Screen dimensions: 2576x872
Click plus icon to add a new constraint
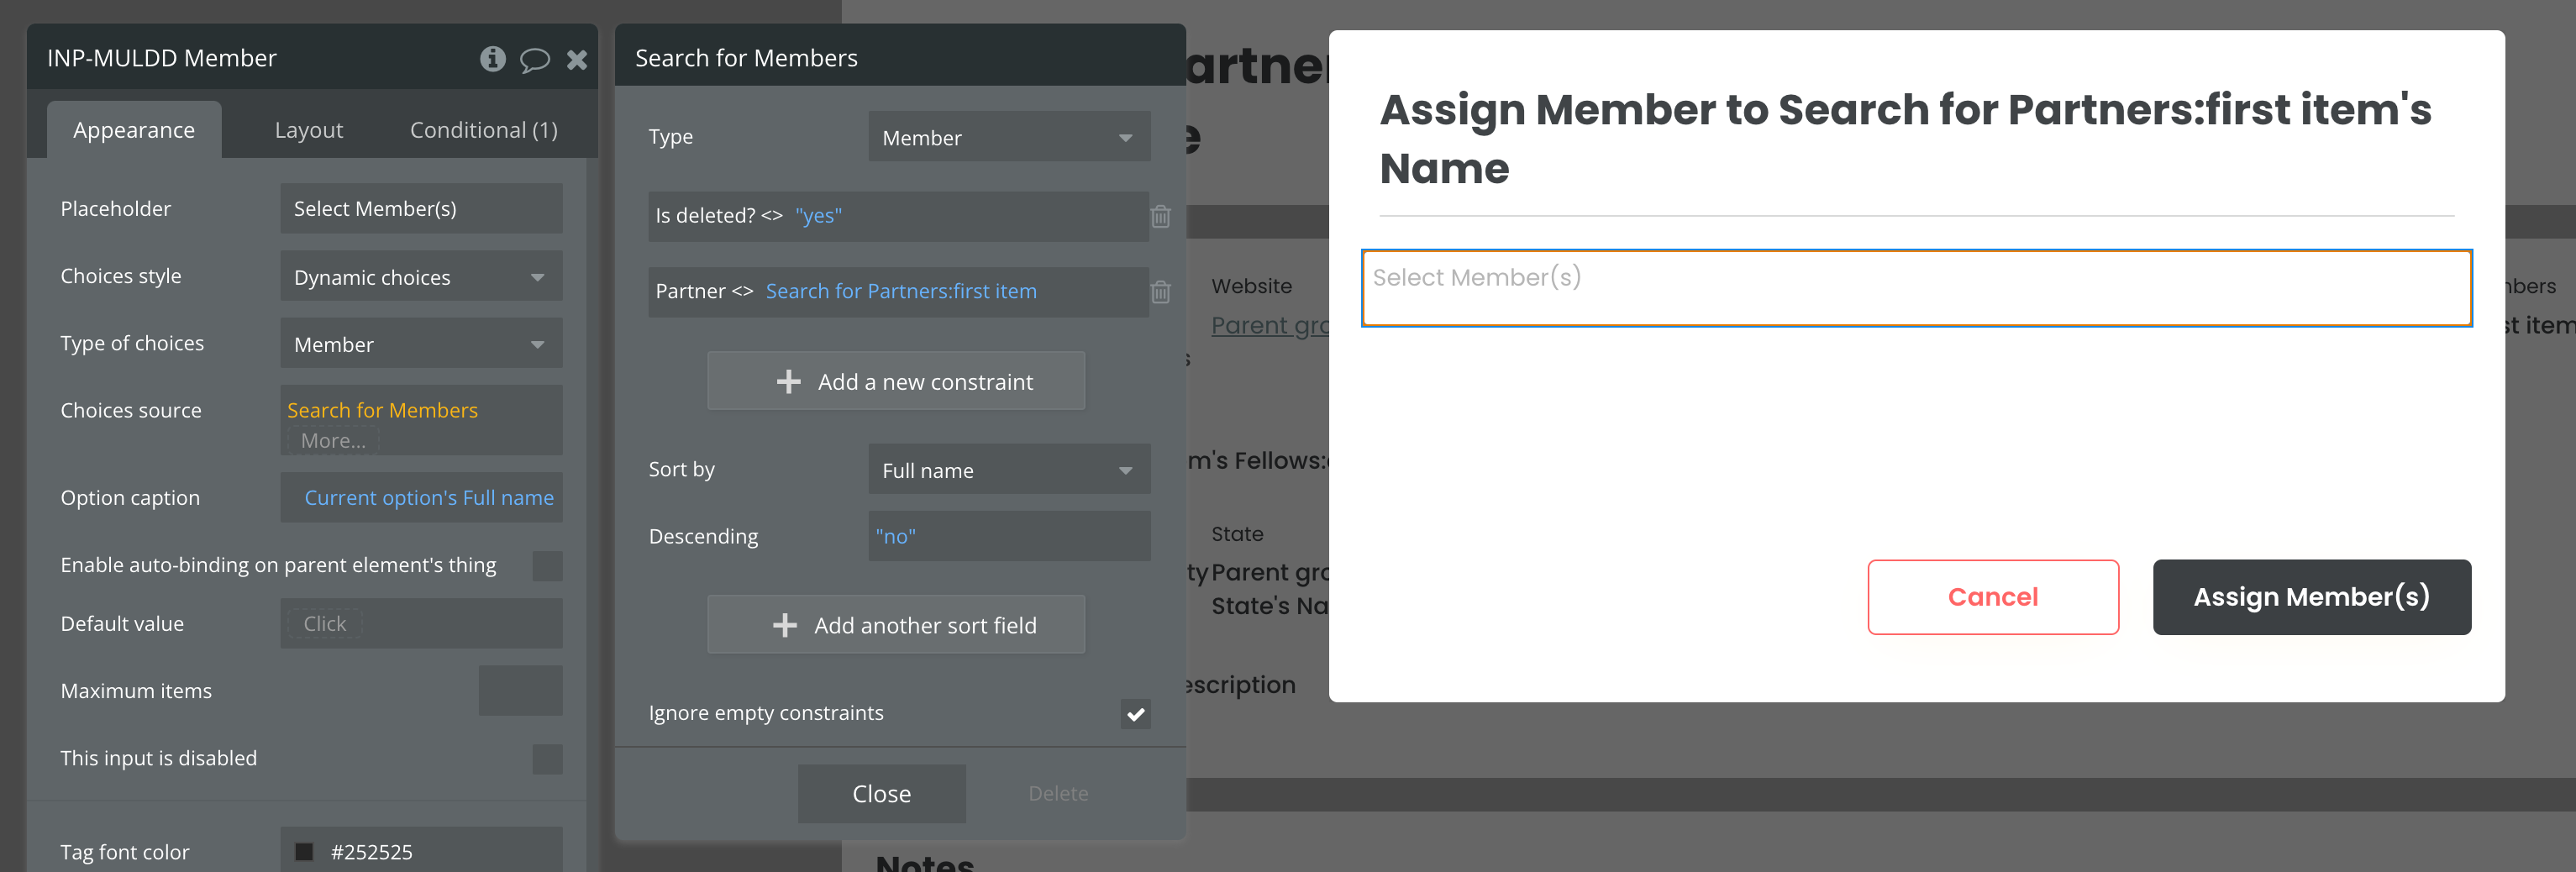click(788, 382)
